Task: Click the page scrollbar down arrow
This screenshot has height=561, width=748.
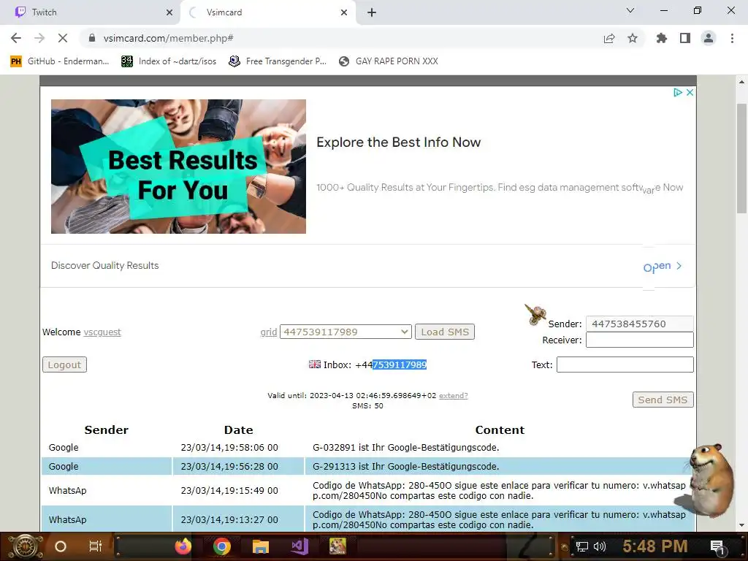Action: click(x=742, y=526)
